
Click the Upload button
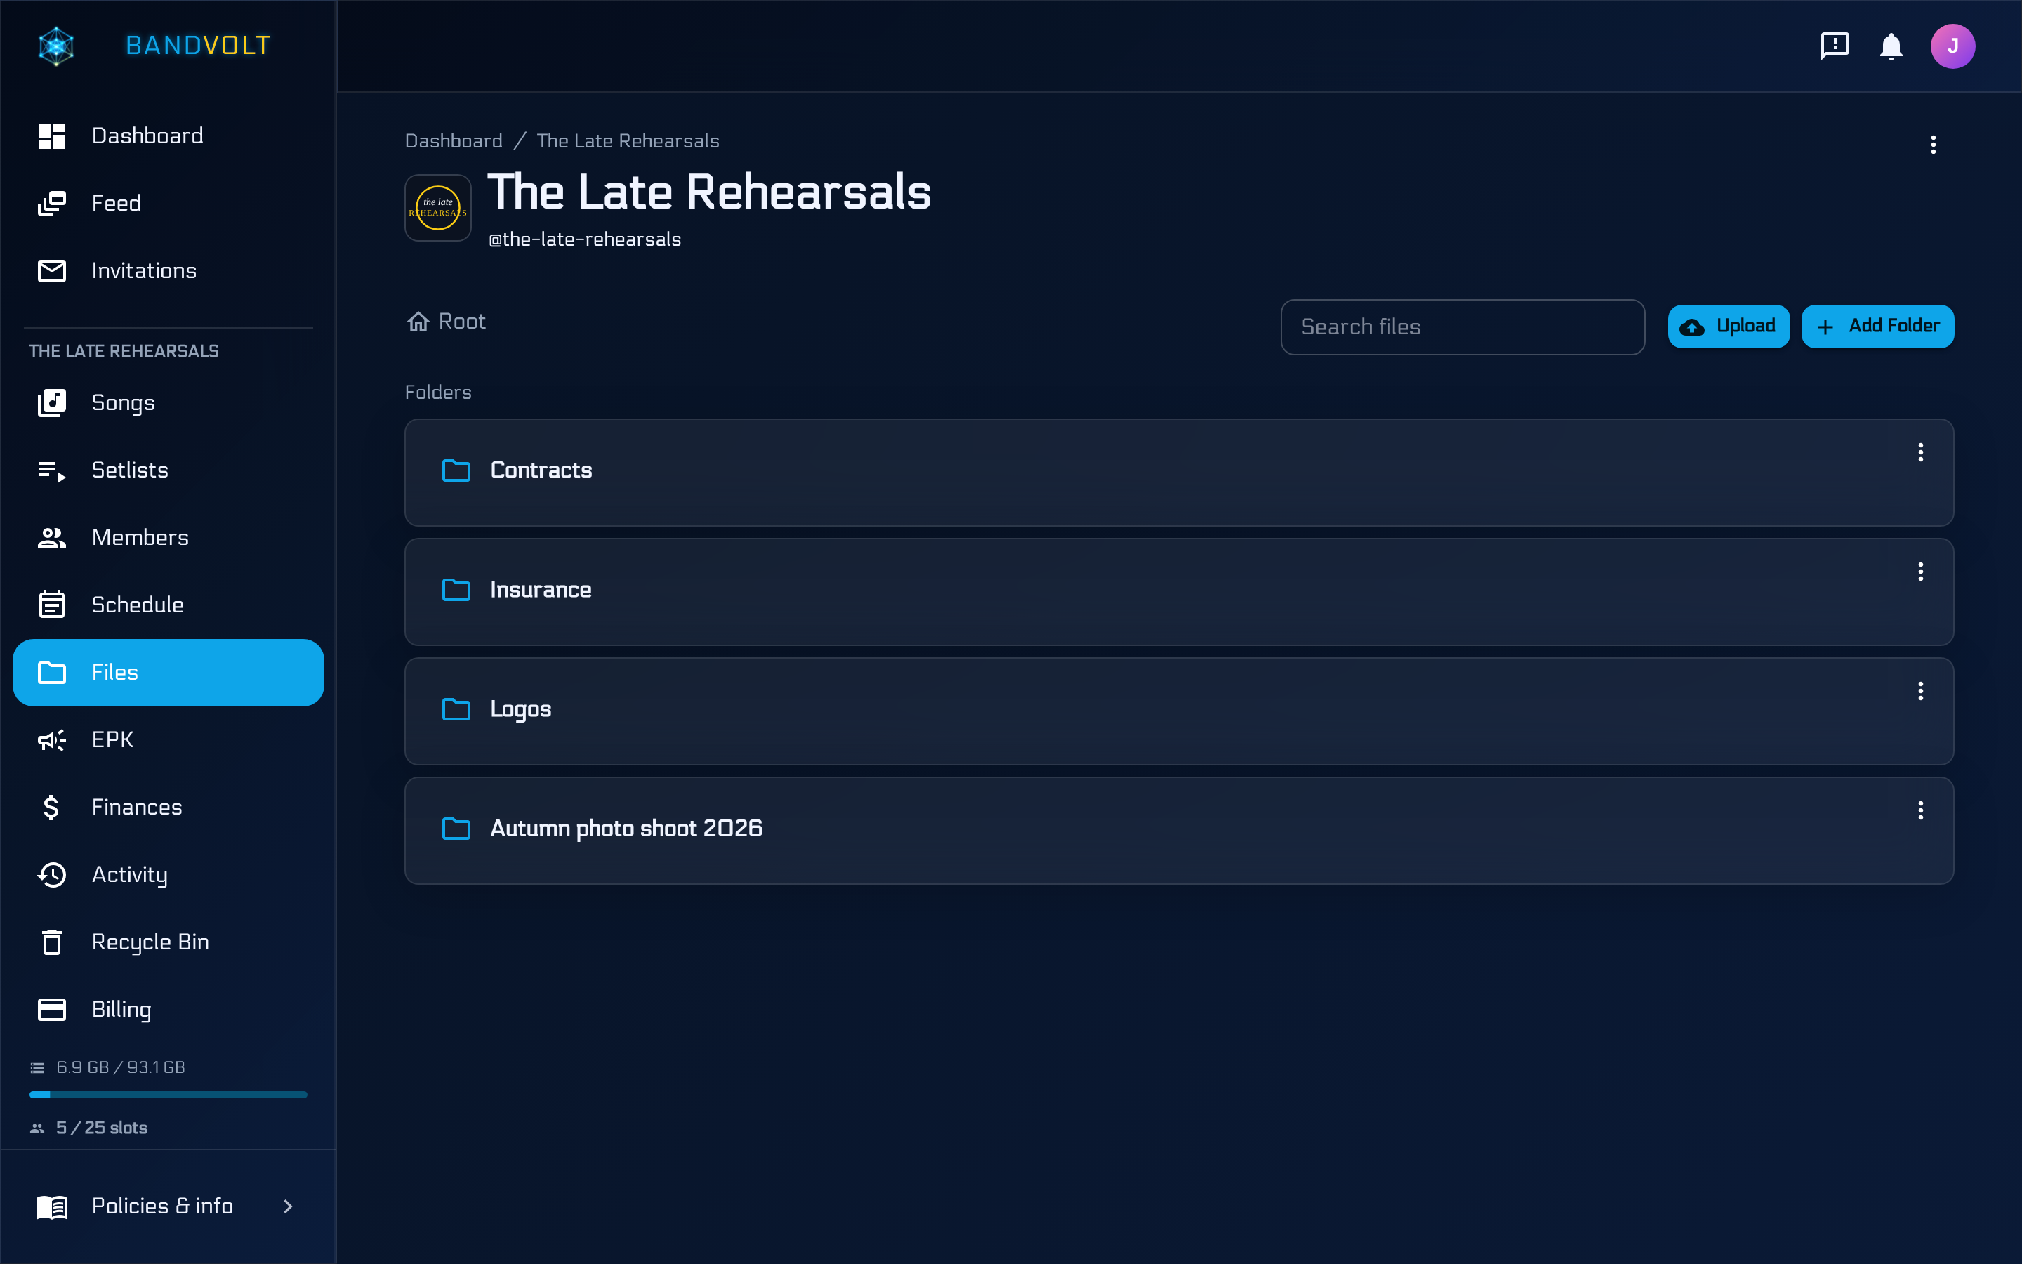[1728, 326]
